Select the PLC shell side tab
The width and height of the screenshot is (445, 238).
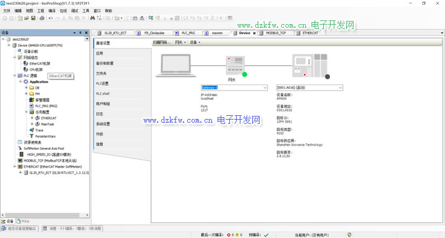pos(103,94)
